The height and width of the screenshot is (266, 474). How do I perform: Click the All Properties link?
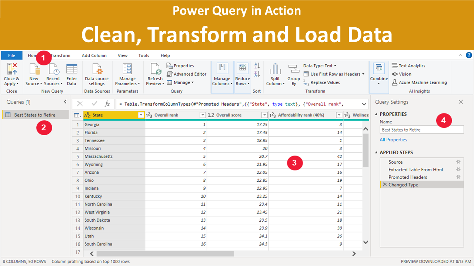(393, 139)
